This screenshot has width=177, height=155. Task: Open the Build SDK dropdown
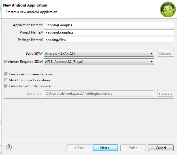coord(99,53)
